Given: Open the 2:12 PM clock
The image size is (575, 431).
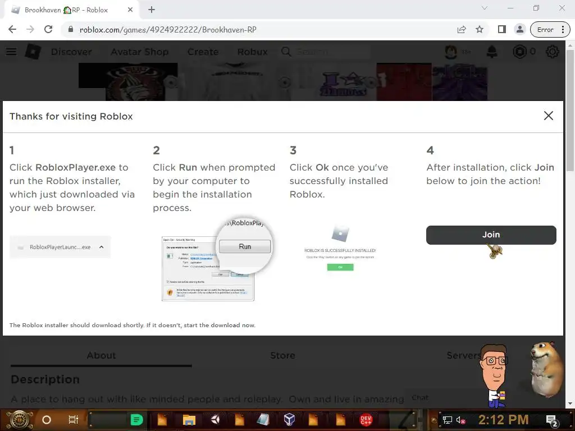Looking at the screenshot, I should point(503,420).
